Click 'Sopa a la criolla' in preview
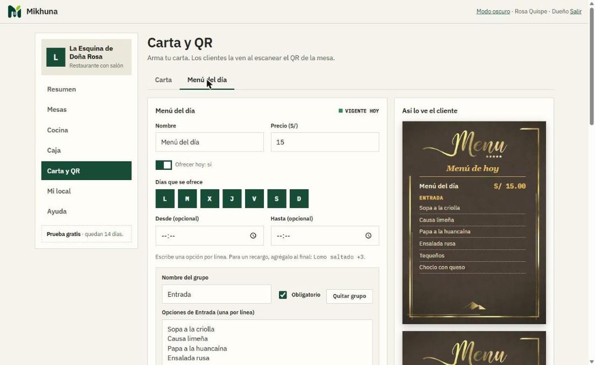Image resolution: width=595 pixels, height=365 pixels. click(439, 208)
